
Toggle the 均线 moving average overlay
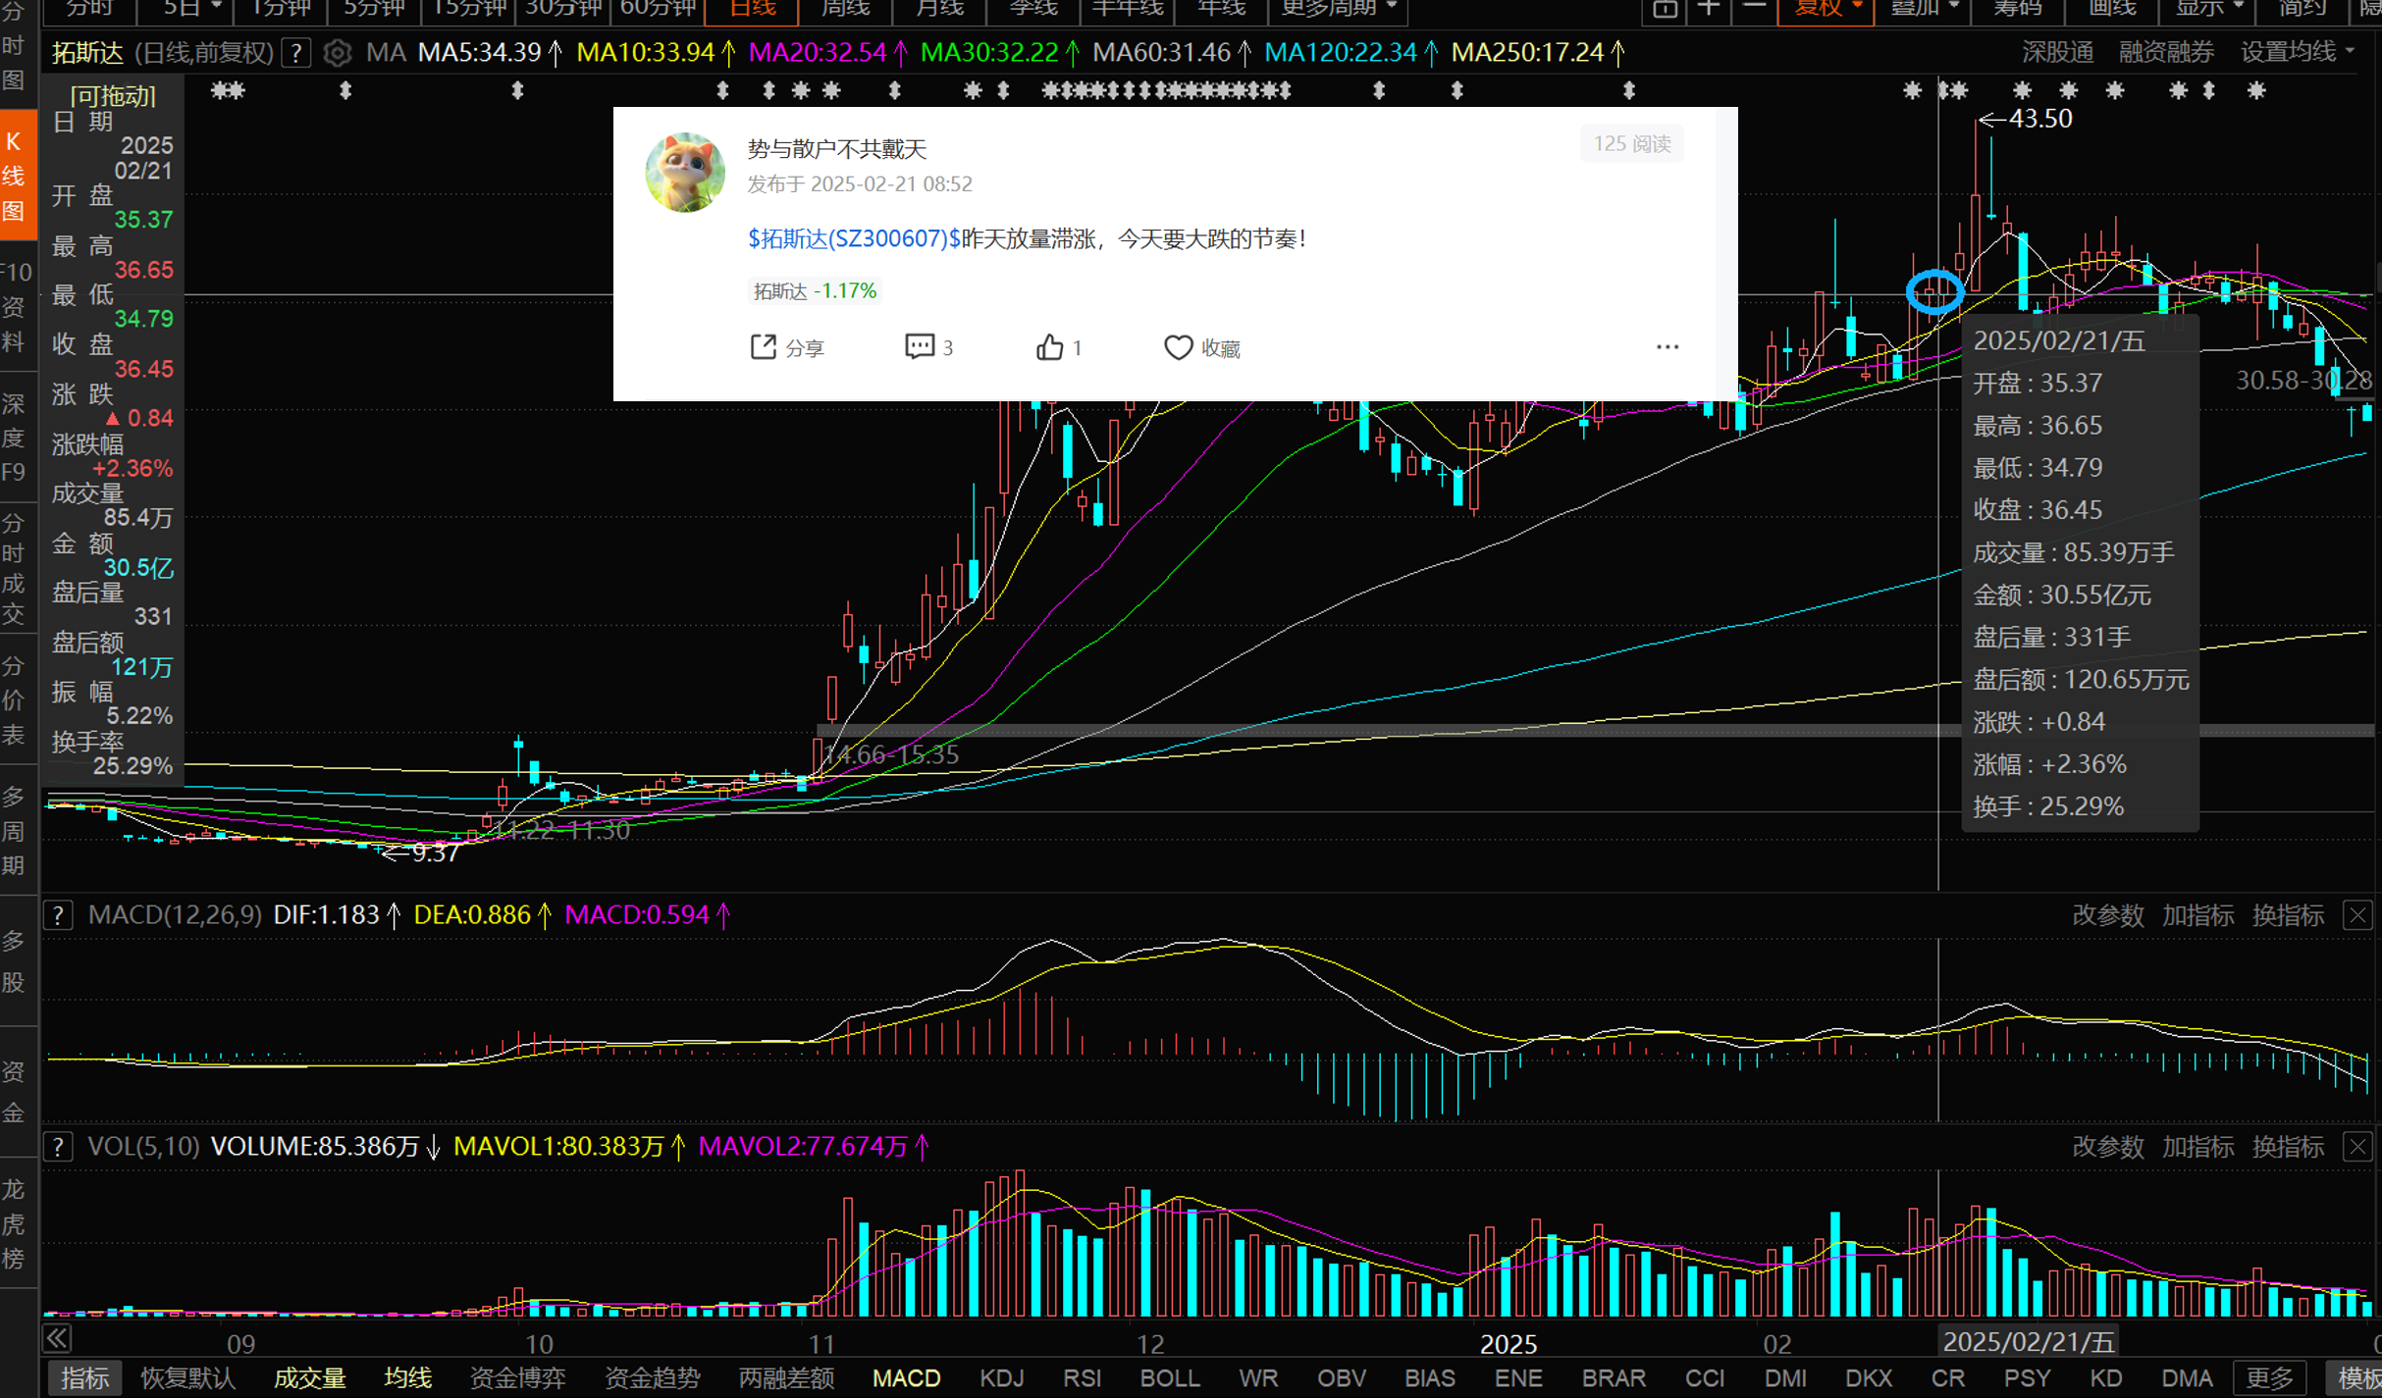pos(407,1378)
